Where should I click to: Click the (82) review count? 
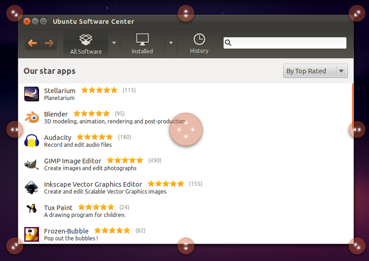click(x=140, y=230)
